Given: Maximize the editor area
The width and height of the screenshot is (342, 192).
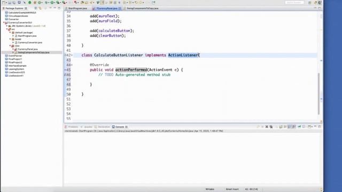Looking at the screenshot, I should [320, 8].
